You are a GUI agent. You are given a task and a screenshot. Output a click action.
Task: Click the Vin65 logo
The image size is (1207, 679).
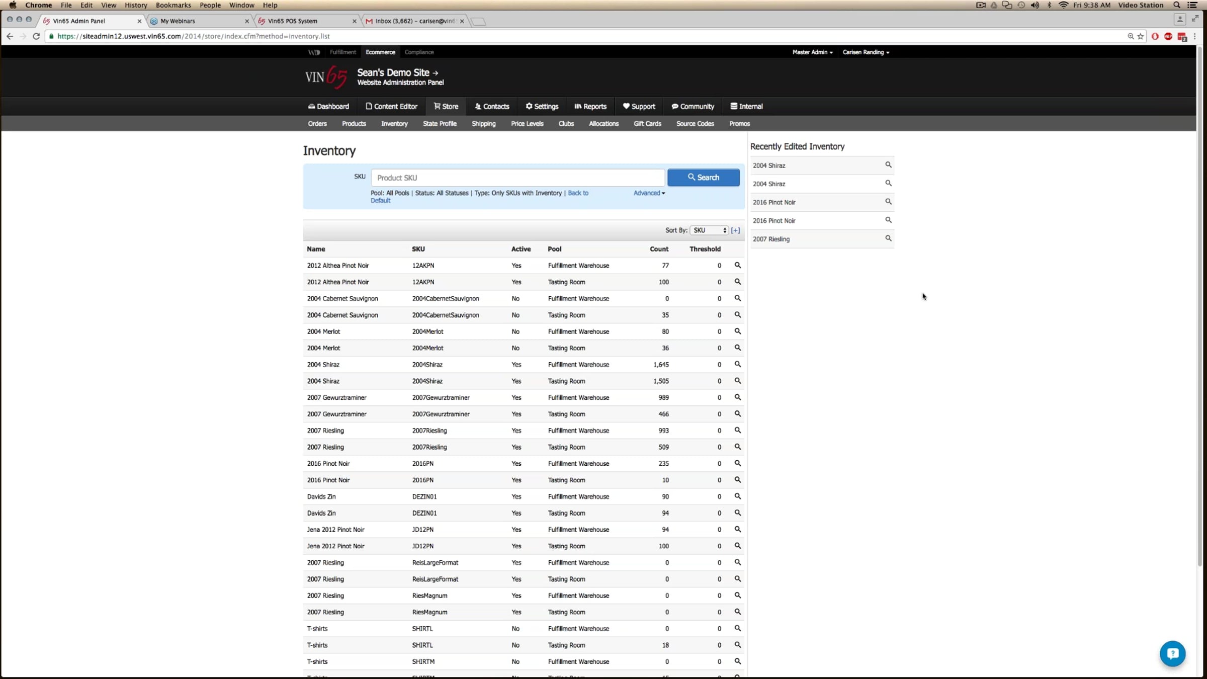pyautogui.click(x=326, y=77)
